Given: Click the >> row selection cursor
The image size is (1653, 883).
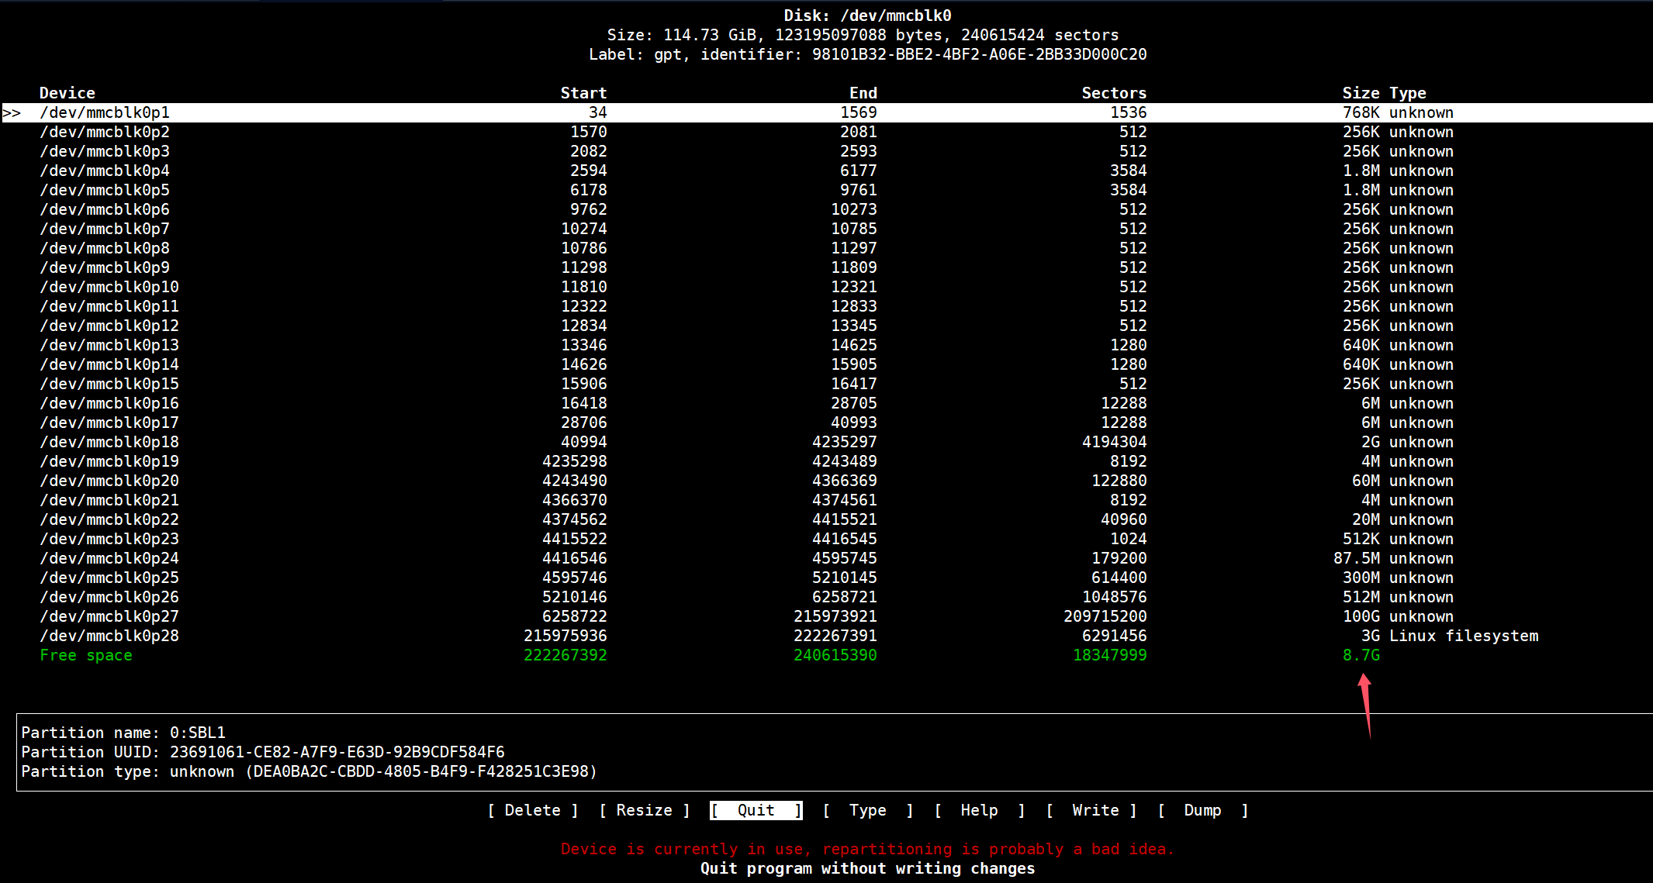Looking at the screenshot, I should (12, 113).
